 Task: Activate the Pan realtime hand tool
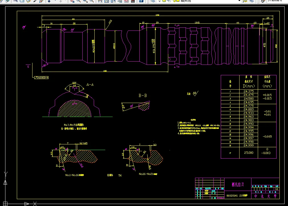(x=72, y=1)
